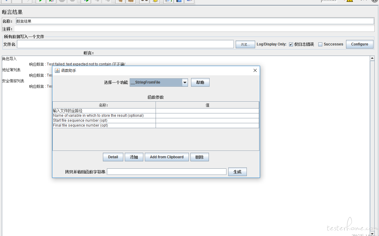Click the 注释 comment field
Viewport: 379px width, 236px height.
[194, 29]
